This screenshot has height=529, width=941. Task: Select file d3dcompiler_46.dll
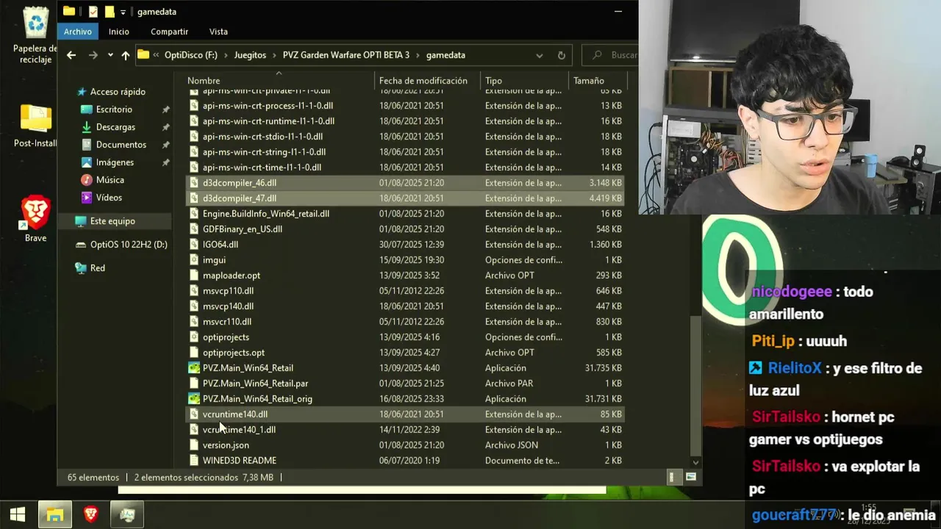[x=404, y=183]
